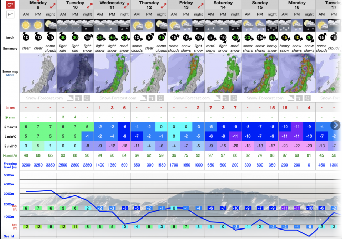Click the heavy snow icon for Sunday 15 night
Screen dimensions: 342x239
[x=272, y=25]
